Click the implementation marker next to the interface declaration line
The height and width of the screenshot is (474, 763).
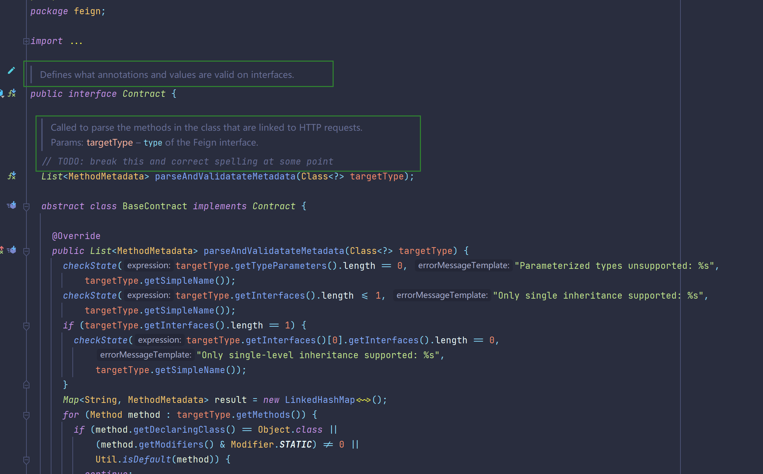[12, 94]
